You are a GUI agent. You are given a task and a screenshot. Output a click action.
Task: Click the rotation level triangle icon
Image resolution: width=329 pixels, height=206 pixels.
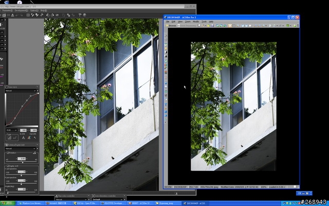[34, 153]
